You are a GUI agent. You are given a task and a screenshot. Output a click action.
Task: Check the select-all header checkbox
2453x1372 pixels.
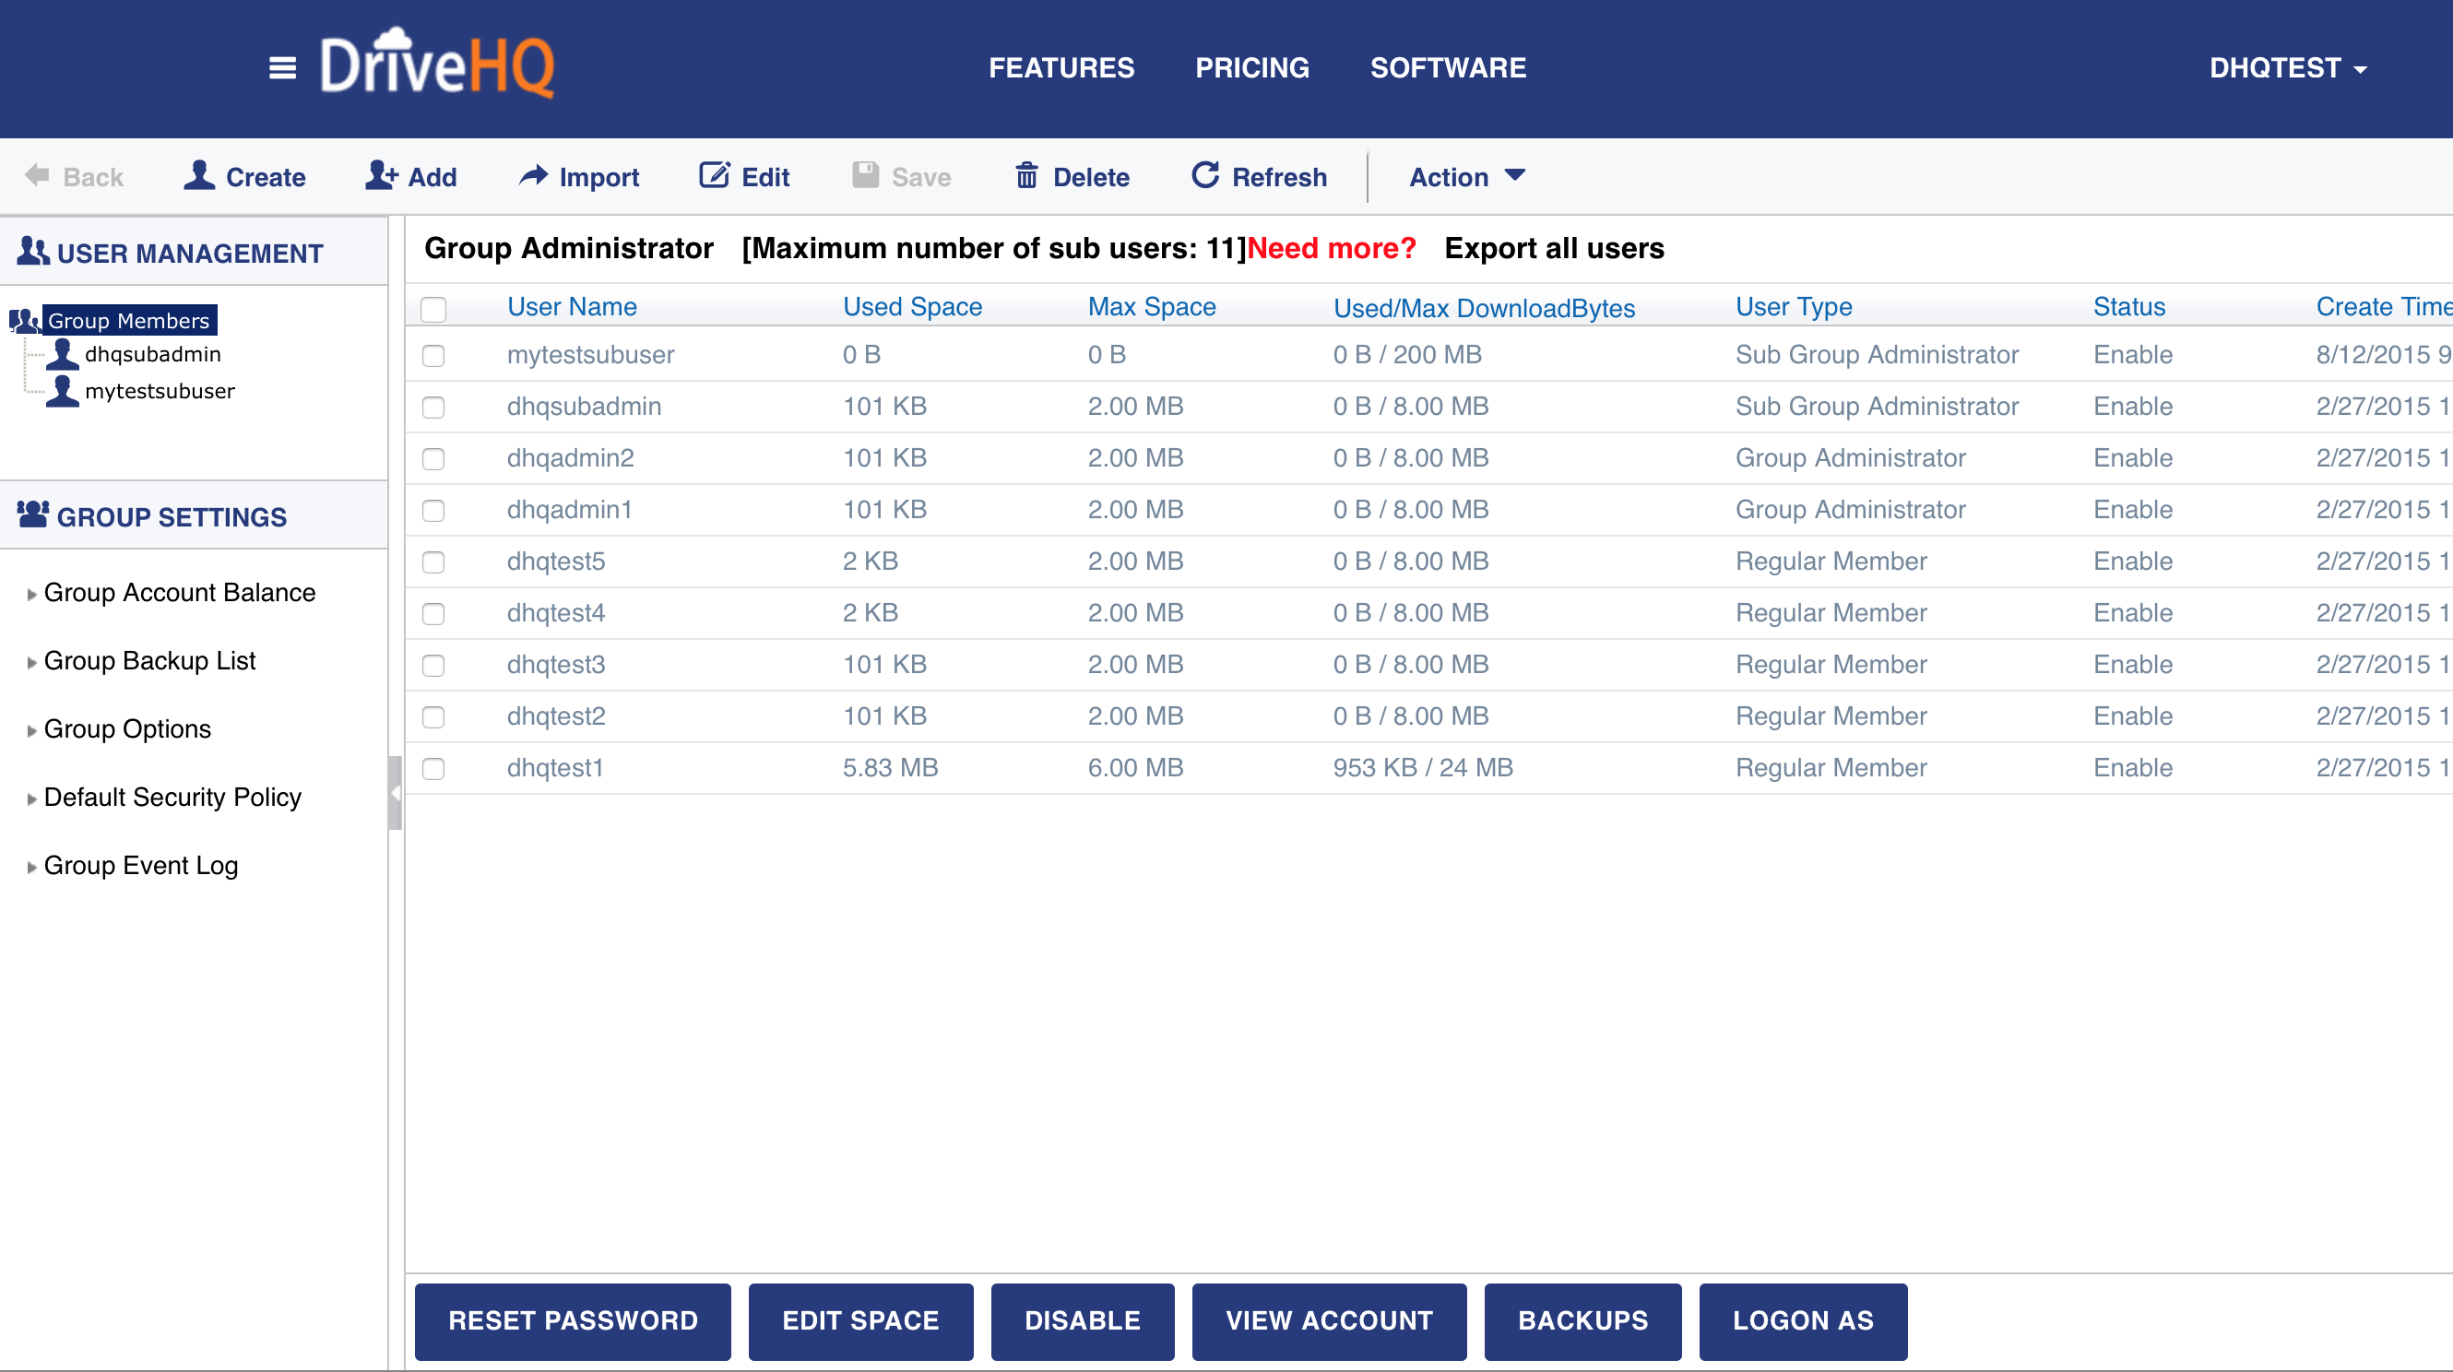point(433,309)
